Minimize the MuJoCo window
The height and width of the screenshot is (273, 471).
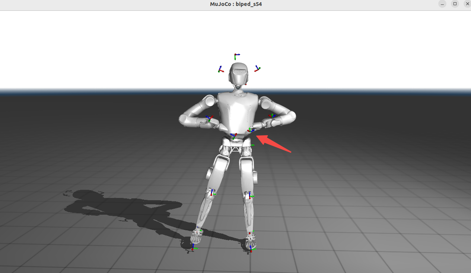coord(442,4)
